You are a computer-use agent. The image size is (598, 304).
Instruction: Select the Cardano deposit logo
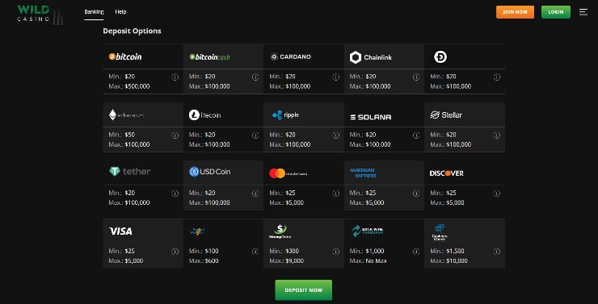tap(291, 56)
